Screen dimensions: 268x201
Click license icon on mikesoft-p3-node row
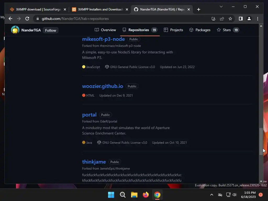[107, 67]
